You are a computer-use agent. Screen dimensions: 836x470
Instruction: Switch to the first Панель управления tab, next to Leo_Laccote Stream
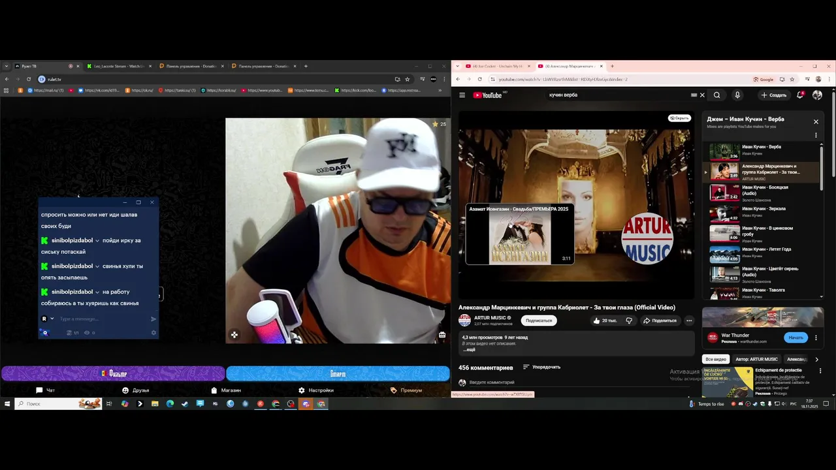click(191, 66)
